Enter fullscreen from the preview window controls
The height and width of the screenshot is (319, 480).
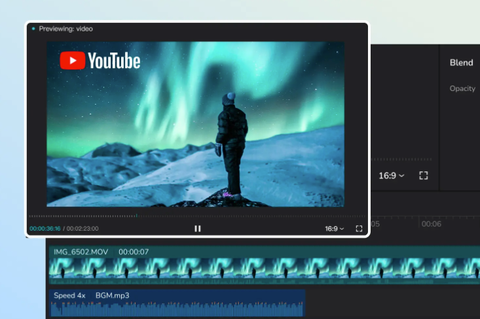click(x=359, y=229)
